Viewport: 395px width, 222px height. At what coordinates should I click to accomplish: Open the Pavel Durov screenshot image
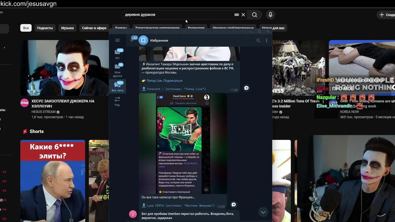tap(183, 144)
